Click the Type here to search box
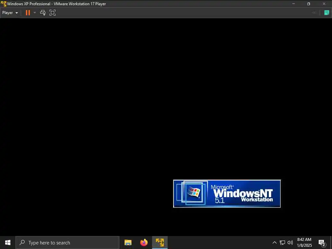332x249 pixels. [x=67, y=243]
